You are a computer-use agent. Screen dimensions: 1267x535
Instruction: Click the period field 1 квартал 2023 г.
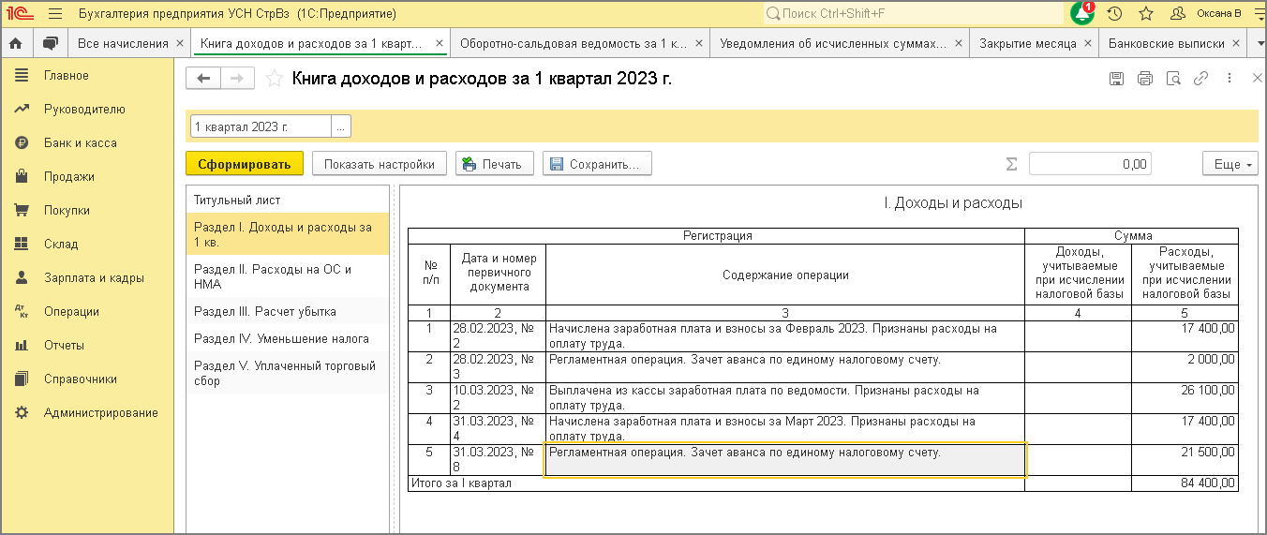[261, 126]
